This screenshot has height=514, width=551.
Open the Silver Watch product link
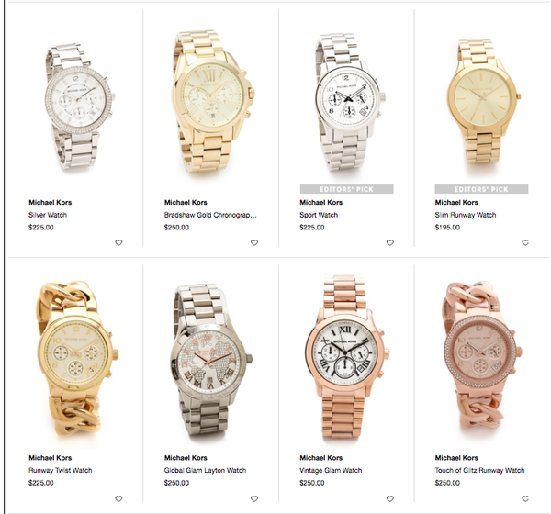click(48, 215)
